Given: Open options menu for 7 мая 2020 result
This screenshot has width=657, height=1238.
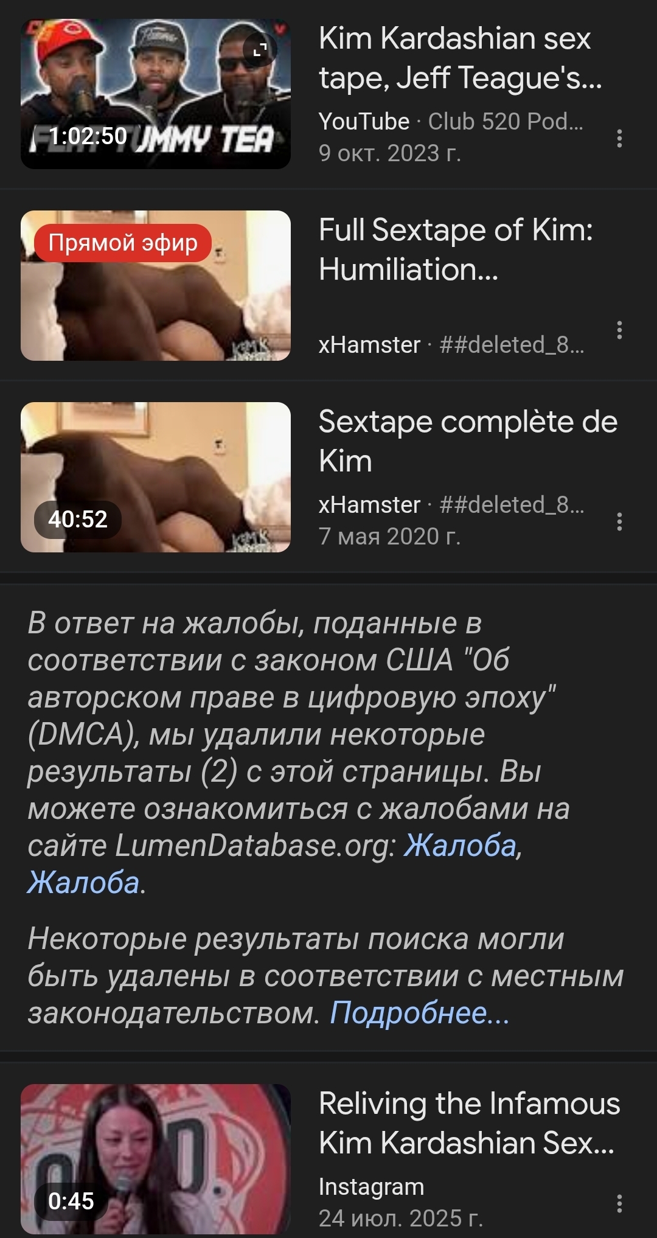Looking at the screenshot, I should 619,521.
